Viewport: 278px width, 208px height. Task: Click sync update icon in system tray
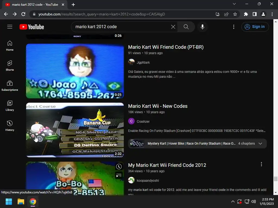(x=239, y=201)
